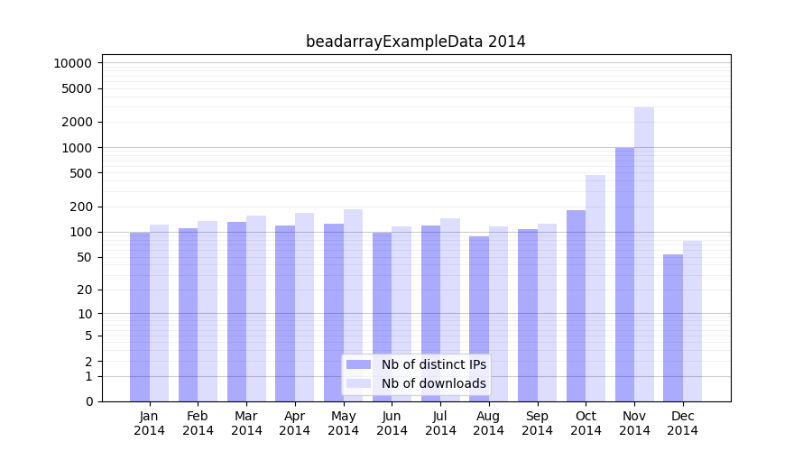The width and height of the screenshot is (812, 451).
Task: Click the Jan 2014 x-axis label
Action: pyautogui.click(x=150, y=423)
